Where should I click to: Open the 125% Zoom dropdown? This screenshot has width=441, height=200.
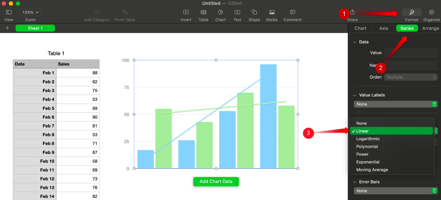click(x=30, y=12)
